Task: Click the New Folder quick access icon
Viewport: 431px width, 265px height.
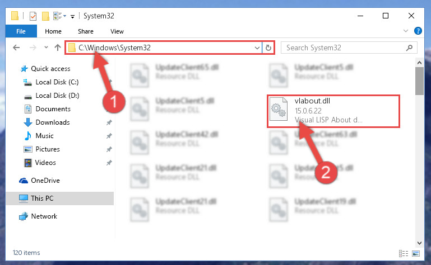Action: (45, 16)
